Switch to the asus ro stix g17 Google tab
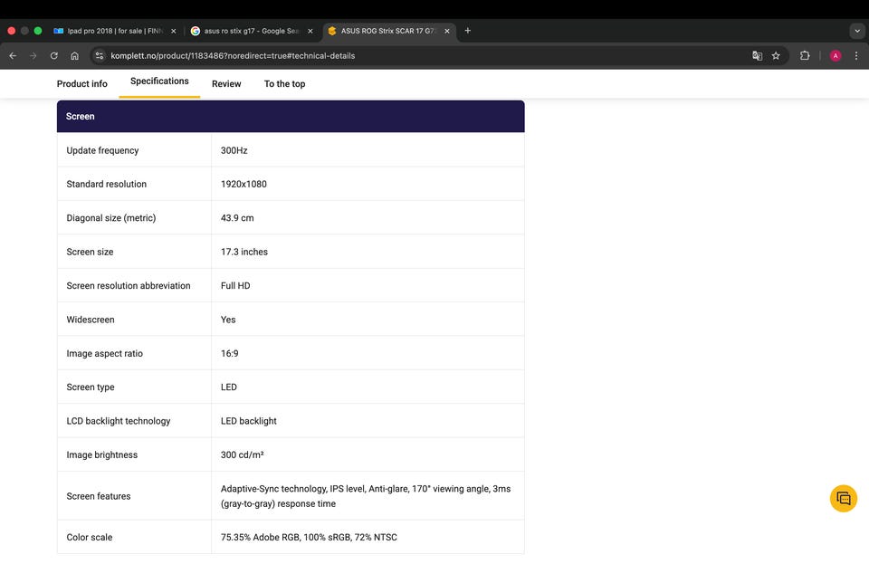 251,31
